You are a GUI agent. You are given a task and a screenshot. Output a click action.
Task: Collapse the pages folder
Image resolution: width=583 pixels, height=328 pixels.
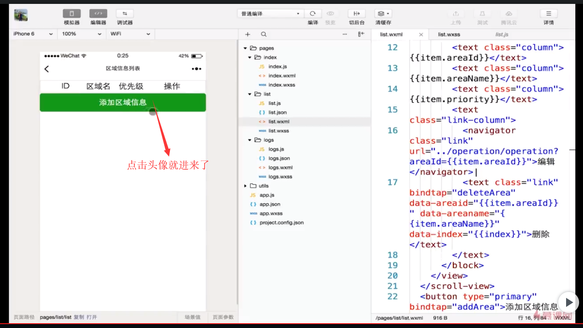pyautogui.click(x=245, y=49)
